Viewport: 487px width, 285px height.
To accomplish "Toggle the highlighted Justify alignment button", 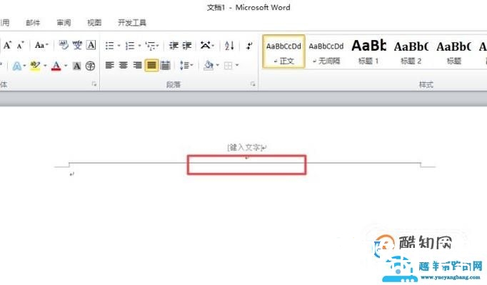I will click(x=151, y=65).
